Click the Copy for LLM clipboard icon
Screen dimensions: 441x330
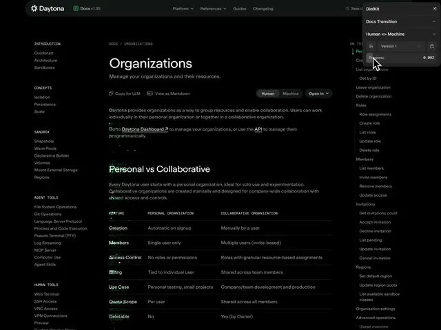pyautogui.click(x=111, y=93)
